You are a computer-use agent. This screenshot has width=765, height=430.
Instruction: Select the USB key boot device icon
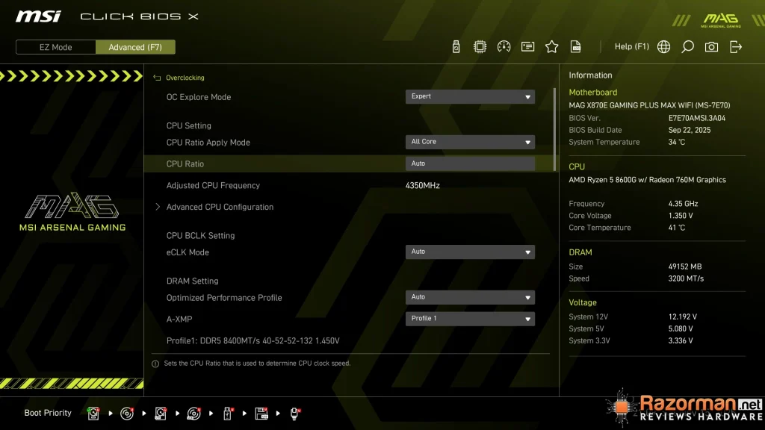click(227, 414)
